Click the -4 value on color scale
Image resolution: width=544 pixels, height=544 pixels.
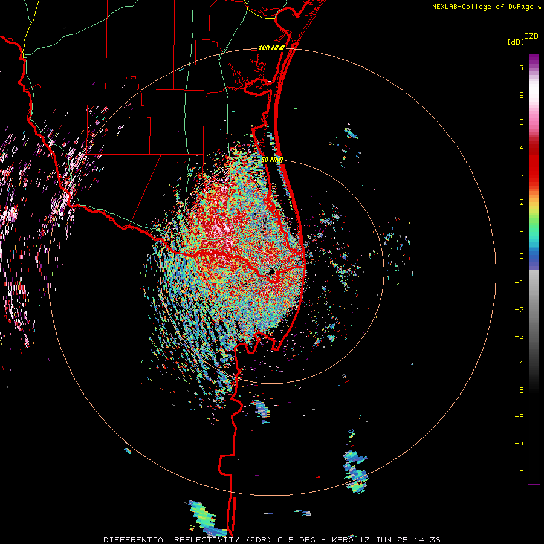coord(519,363)
